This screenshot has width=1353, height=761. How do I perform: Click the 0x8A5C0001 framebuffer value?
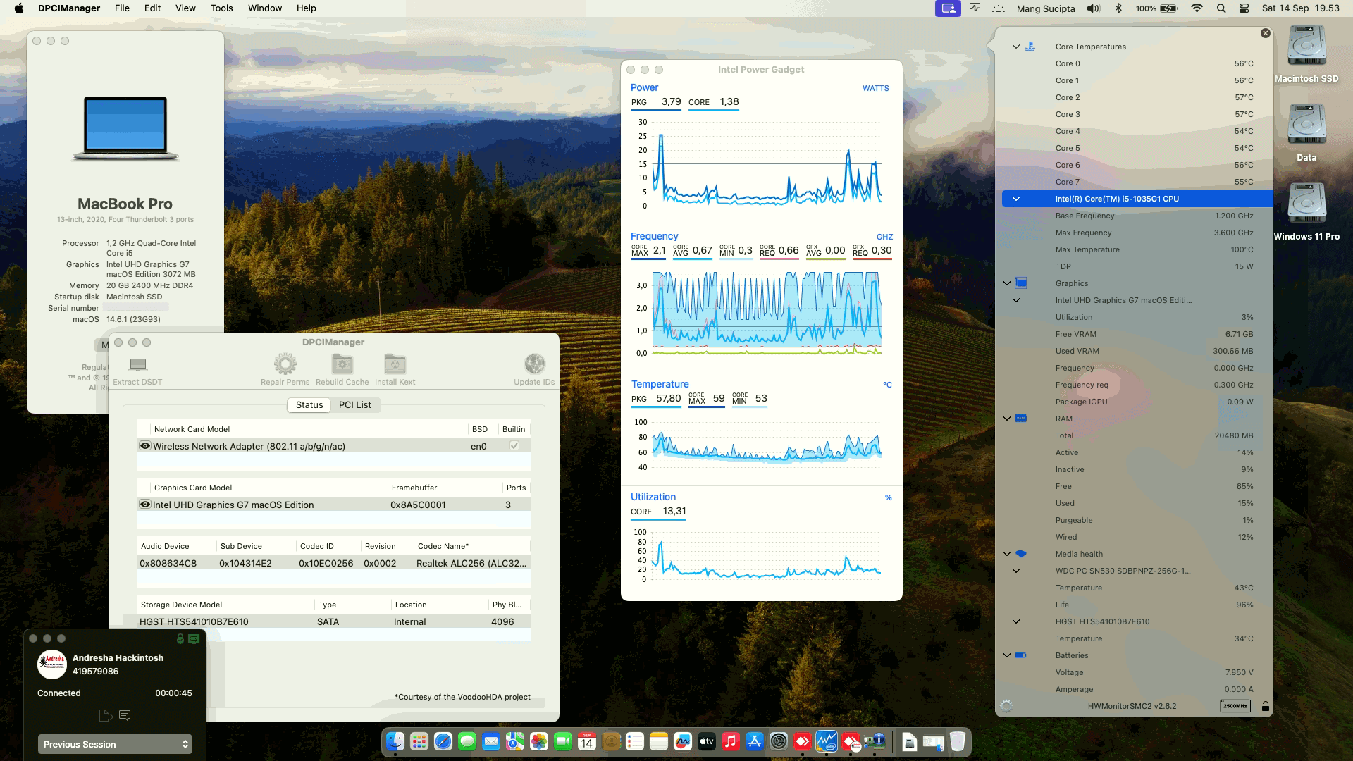[x=418, y=505]
